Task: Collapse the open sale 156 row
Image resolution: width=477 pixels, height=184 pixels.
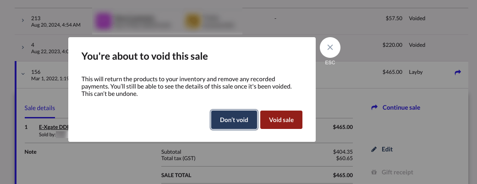Action: pyautogui.click(x=23, y=73)
